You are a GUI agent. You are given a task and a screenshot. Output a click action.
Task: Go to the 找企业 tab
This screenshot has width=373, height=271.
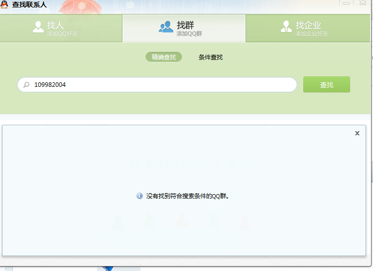(309, 28)
